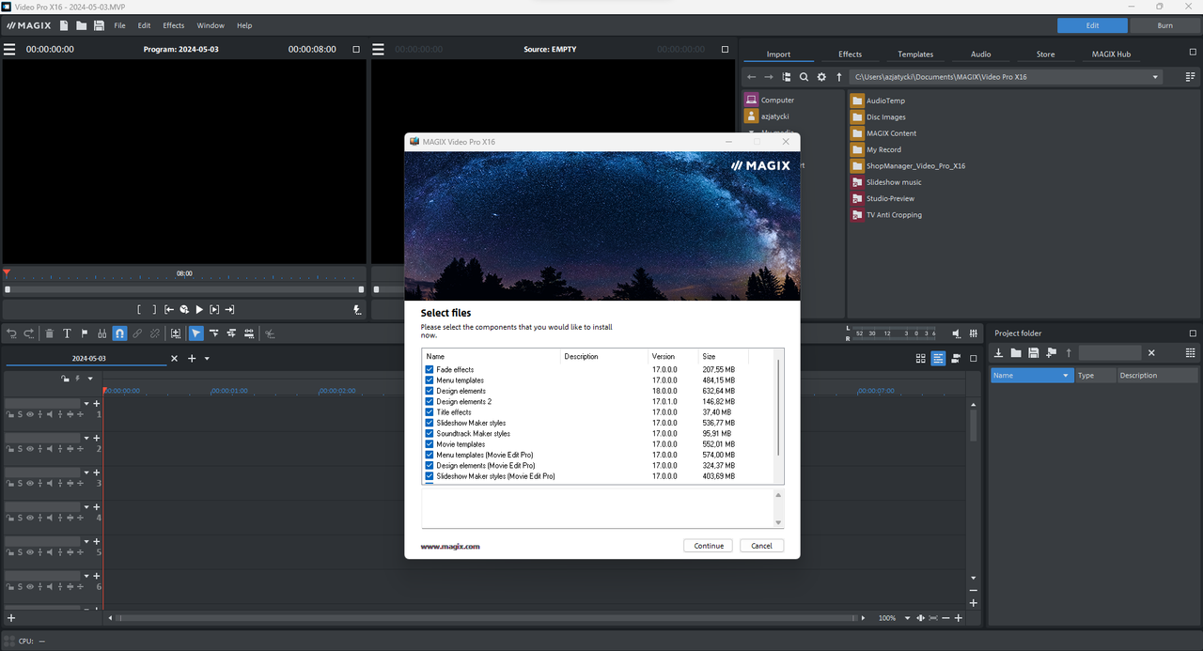
Task: Uncheck Design elements (Movie Edit Pro) checkbox
Action: click(x=430, y=466)
